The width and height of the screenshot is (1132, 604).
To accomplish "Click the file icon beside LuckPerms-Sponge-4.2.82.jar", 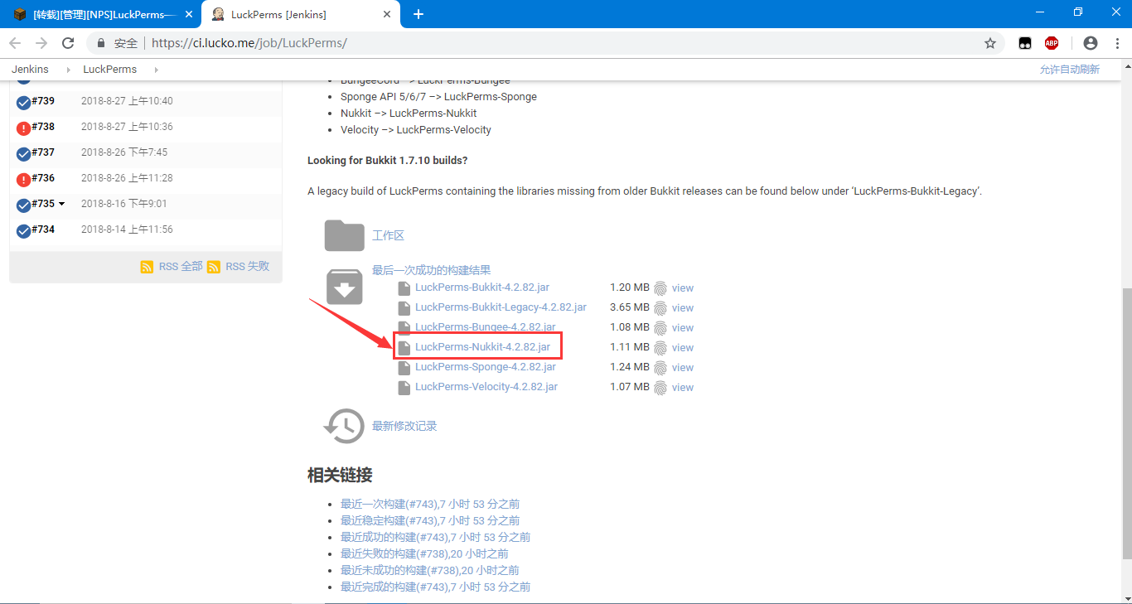I will tap(404, 368).
